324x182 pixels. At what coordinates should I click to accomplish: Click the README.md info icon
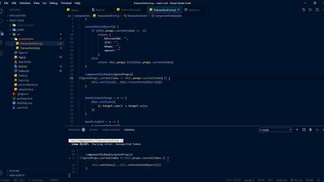[x=14, y=103]
